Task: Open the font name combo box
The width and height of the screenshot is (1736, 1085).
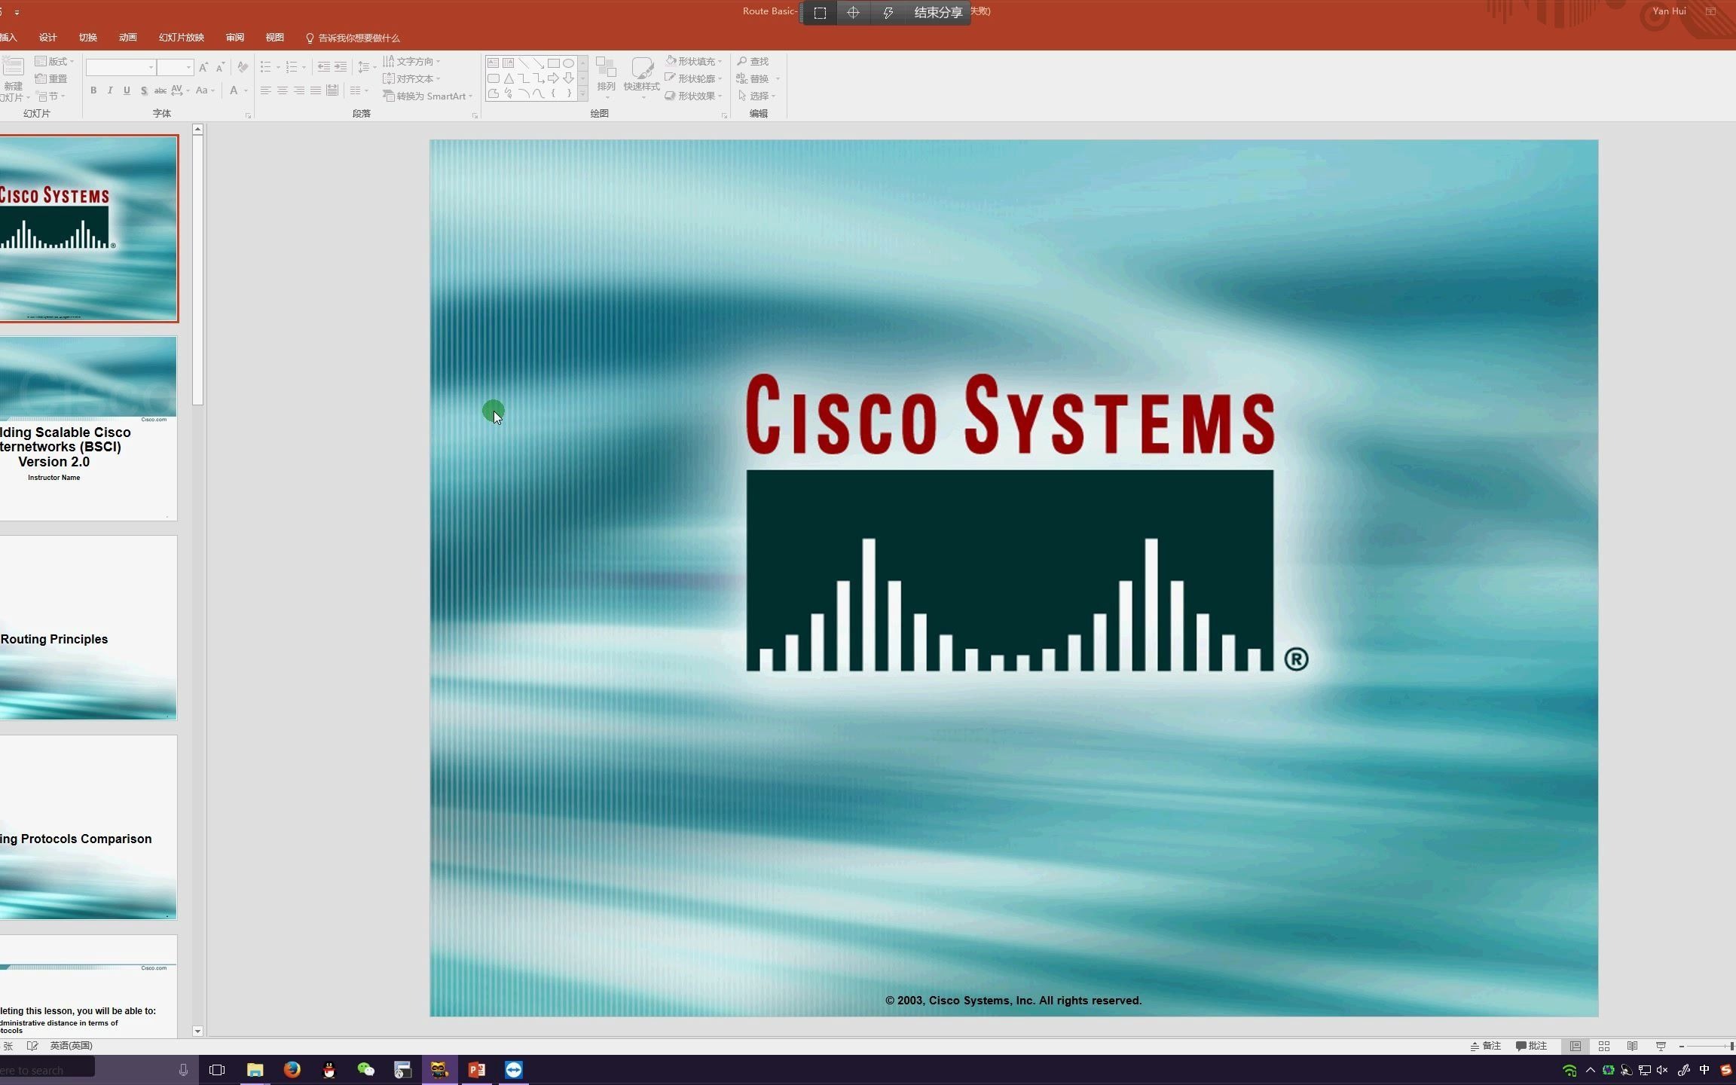Action: [121, 67]
